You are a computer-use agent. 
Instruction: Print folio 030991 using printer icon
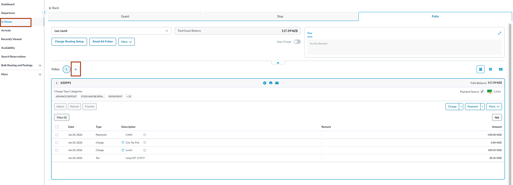(x=271, y=83)
